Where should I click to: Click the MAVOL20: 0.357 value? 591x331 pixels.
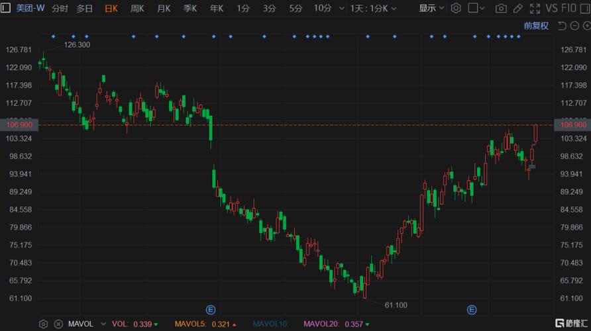337,324
